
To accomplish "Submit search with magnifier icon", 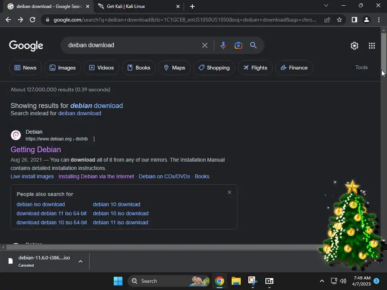I will pyautogui.click(x=253, y=45).
